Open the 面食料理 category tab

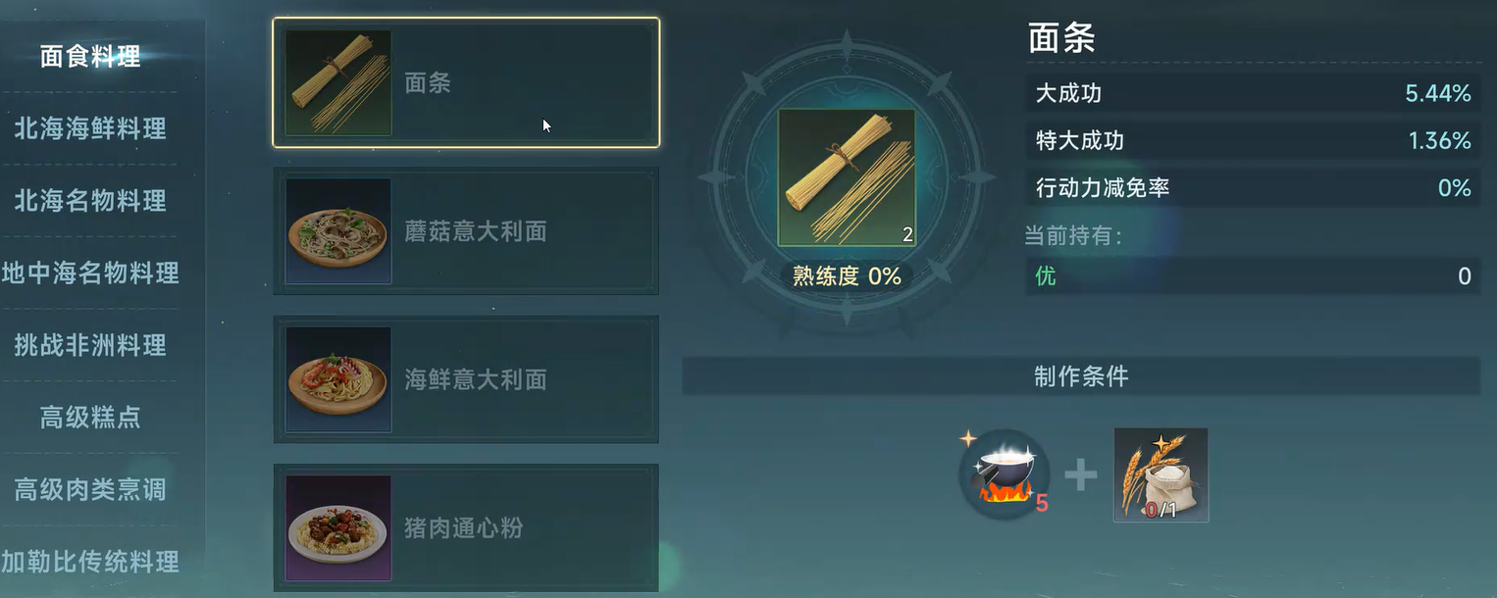(x=90, y=57)
